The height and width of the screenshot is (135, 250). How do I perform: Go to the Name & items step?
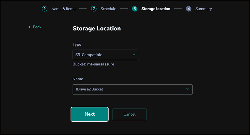63,9
